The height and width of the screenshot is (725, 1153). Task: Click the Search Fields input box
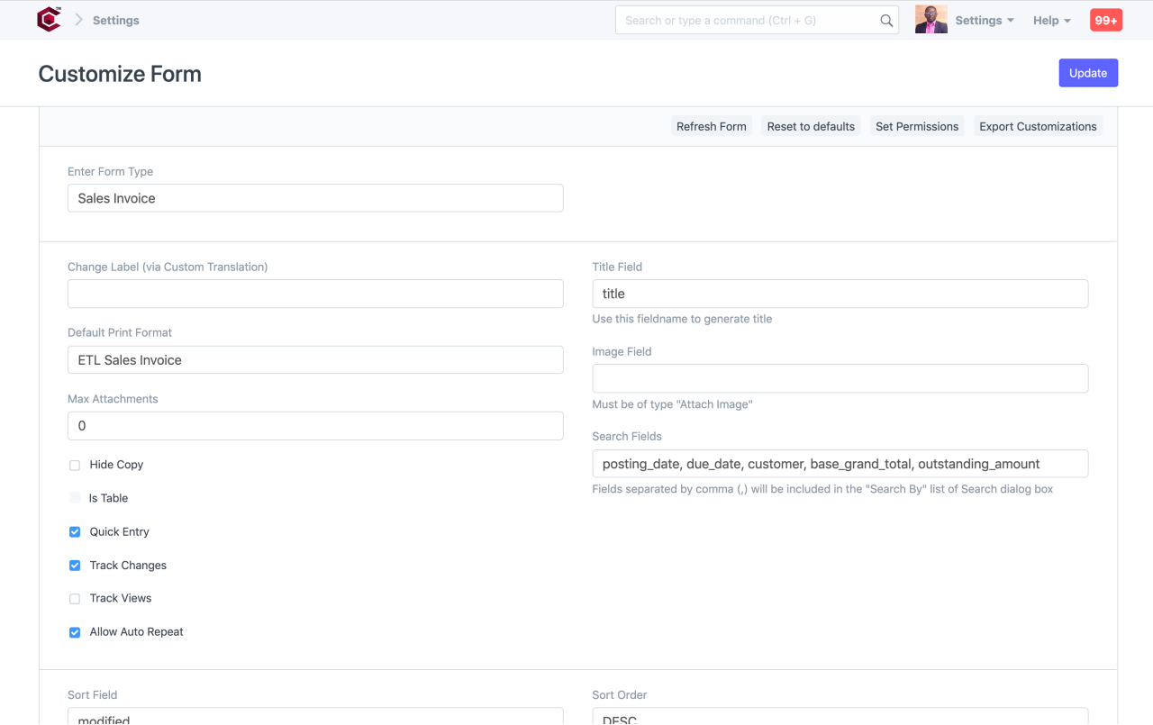point(840,463)
